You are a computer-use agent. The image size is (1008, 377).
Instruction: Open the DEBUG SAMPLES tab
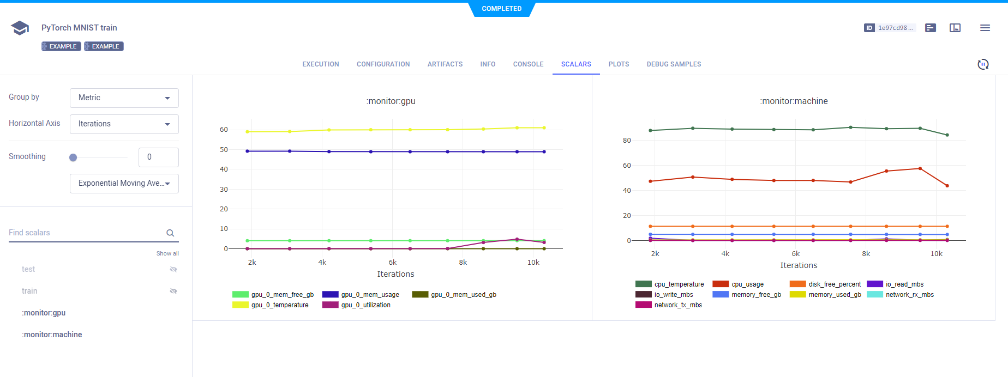tap(674, 64)
